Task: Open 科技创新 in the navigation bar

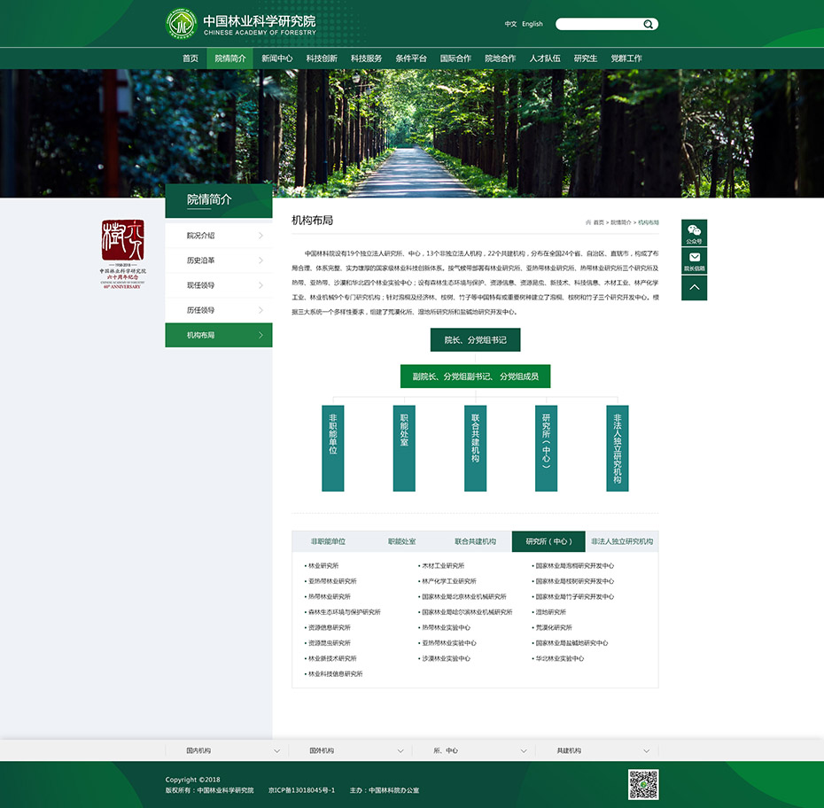Action: pos(322,58)
